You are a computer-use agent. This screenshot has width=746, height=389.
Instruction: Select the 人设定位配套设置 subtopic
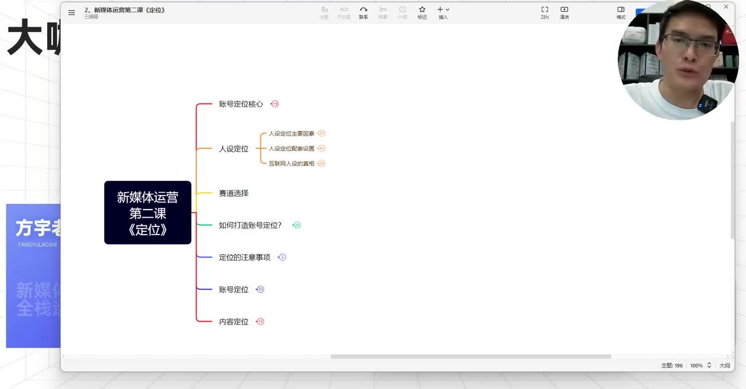(x=291, y=148)
